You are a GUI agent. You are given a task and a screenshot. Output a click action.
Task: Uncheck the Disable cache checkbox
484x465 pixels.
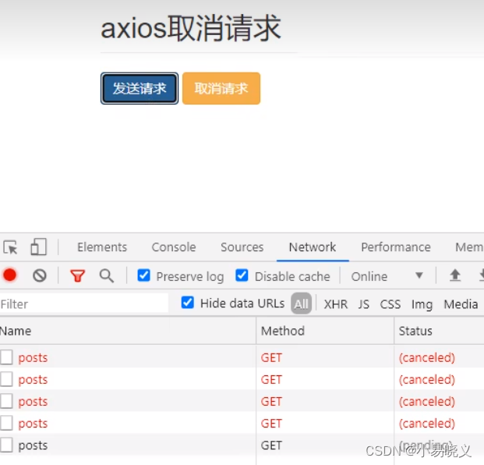pyautogui.click(x=242, y=275)
